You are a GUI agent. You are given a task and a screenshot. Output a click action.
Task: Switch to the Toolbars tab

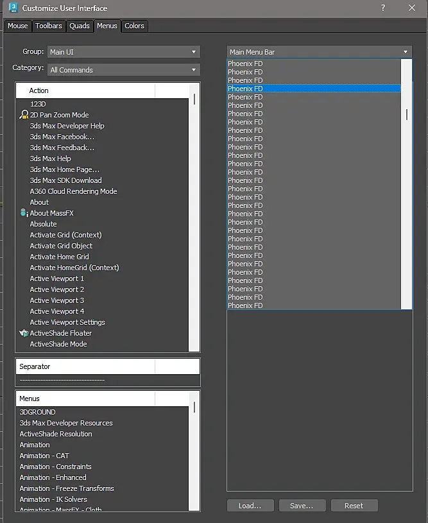coord(49,26)
